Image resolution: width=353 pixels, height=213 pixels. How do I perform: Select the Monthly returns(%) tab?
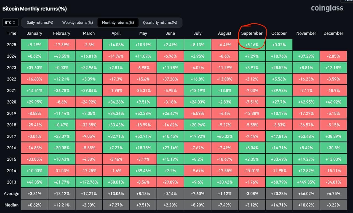[118, 22]
